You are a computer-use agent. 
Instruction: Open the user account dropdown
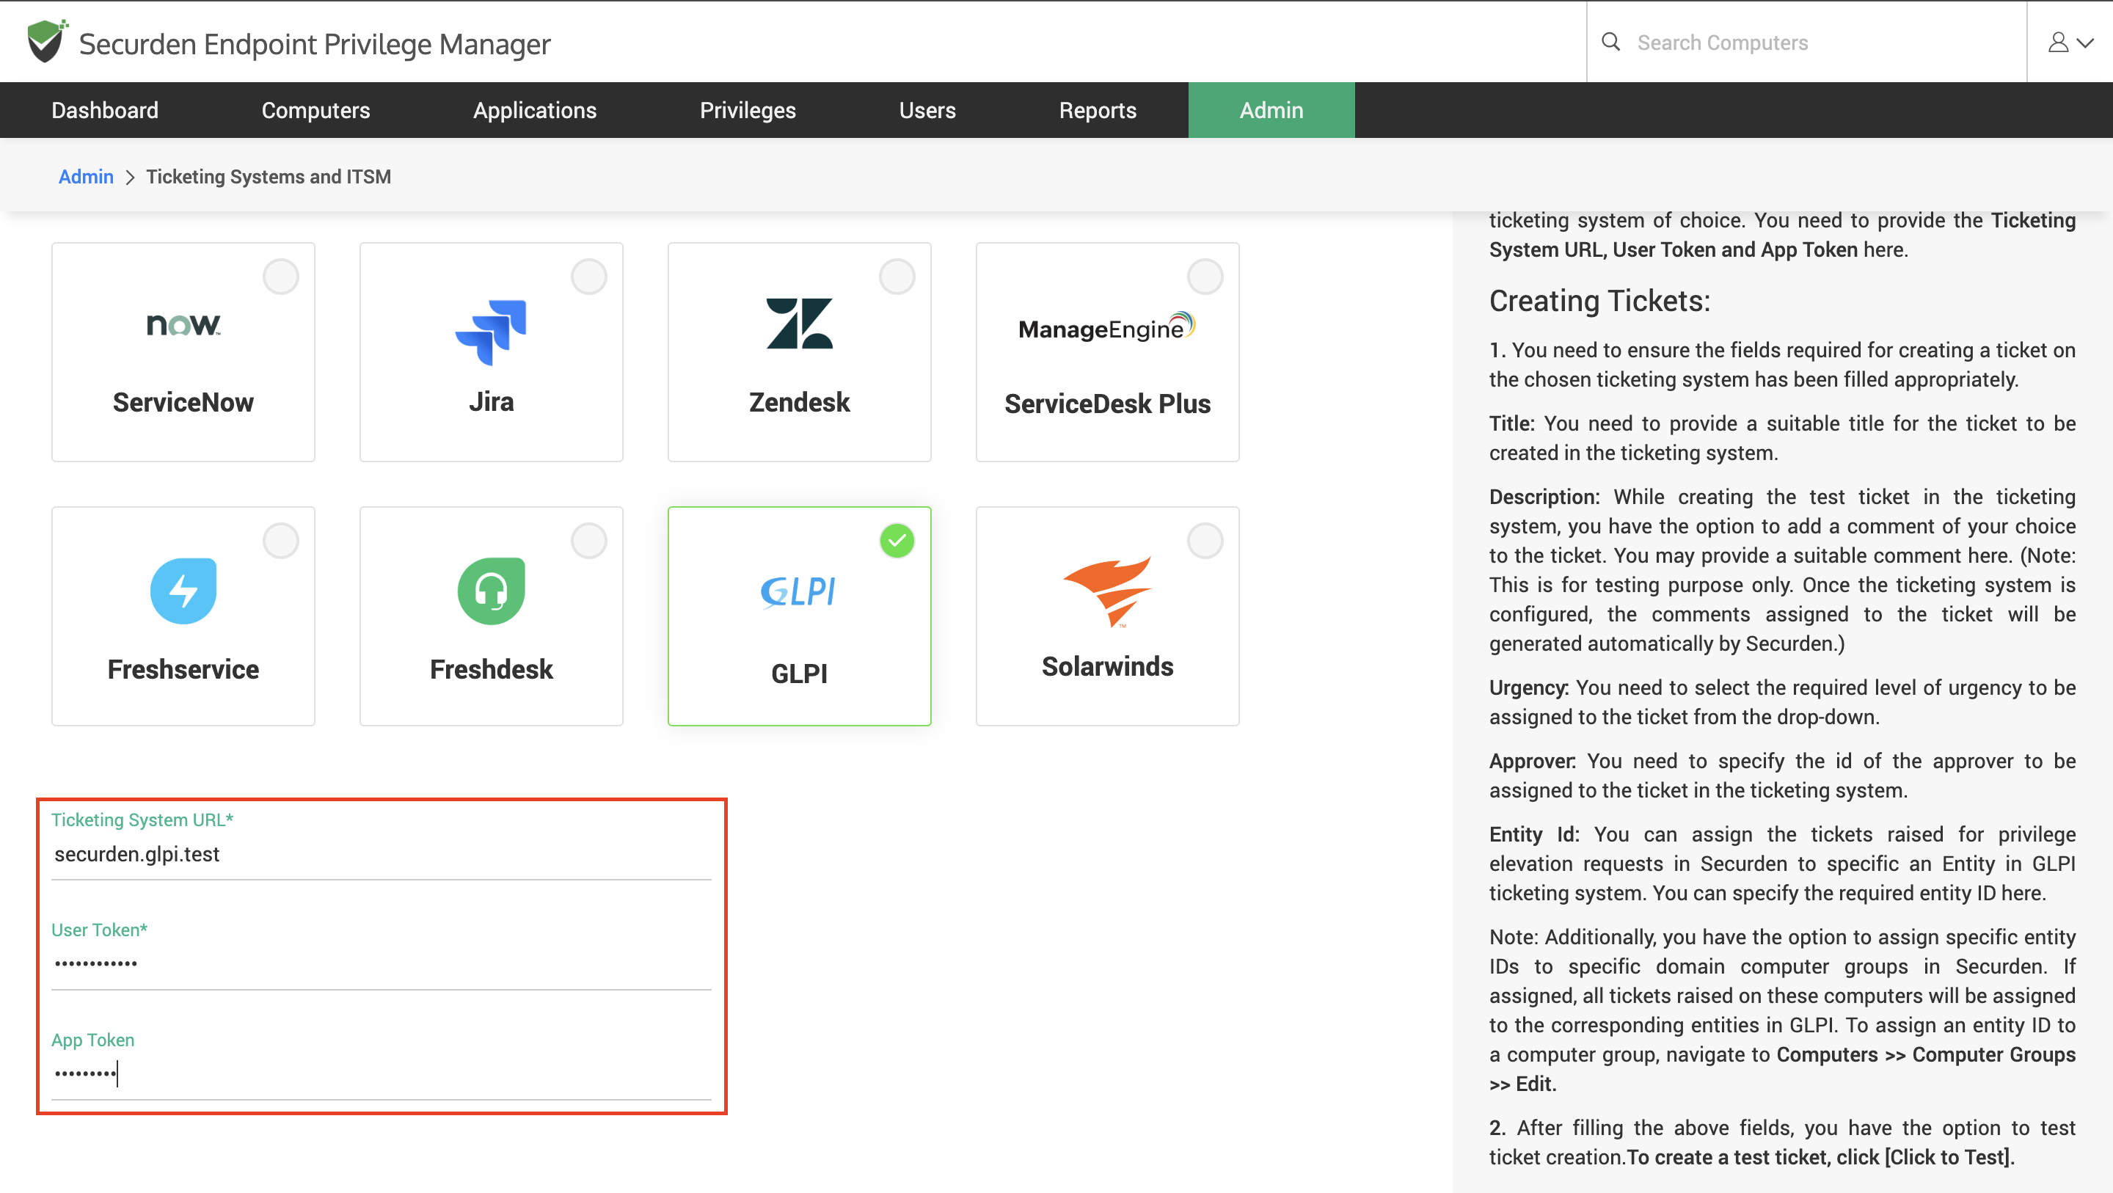pos(2070,42)
